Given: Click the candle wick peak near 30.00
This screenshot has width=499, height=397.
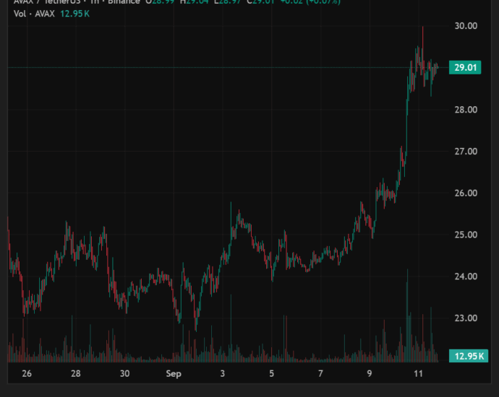Looking at the screenshot, I should click(422, 27).
